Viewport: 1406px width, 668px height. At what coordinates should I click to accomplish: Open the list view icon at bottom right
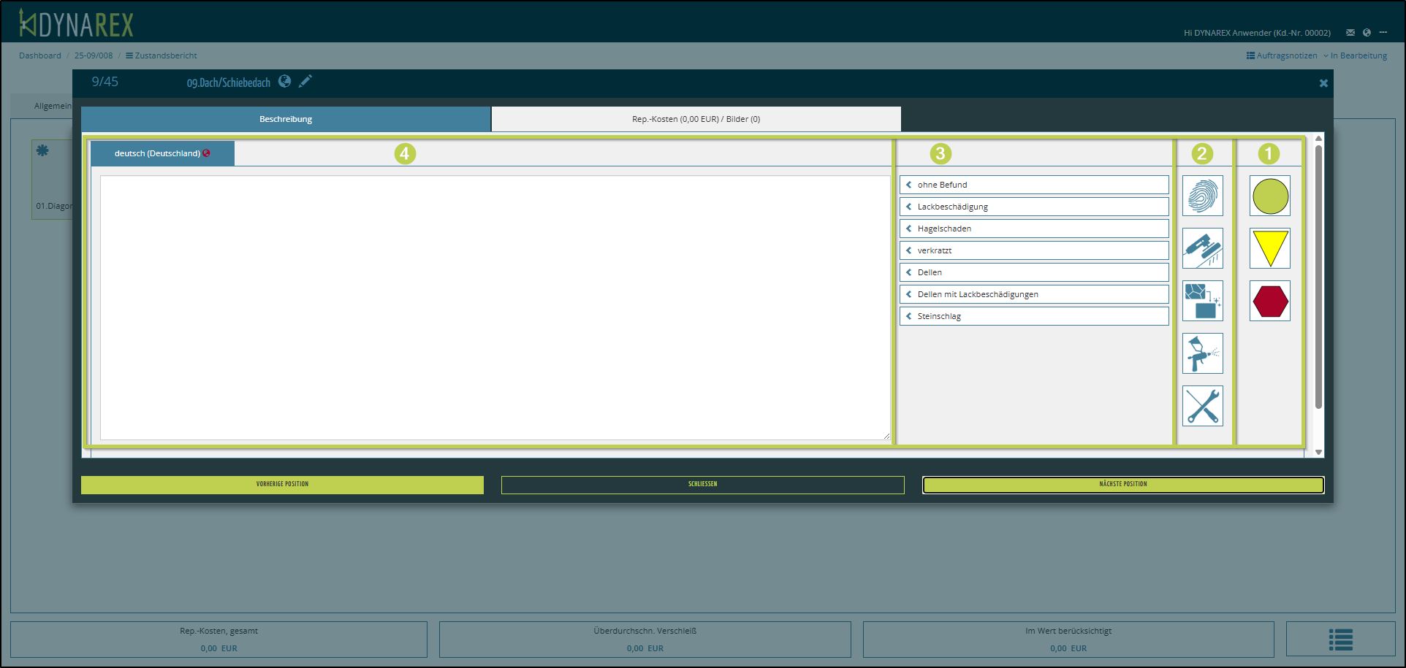[1340, 640]
